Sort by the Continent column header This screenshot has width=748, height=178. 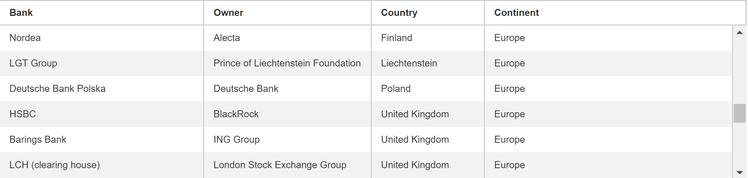(615, 13)
